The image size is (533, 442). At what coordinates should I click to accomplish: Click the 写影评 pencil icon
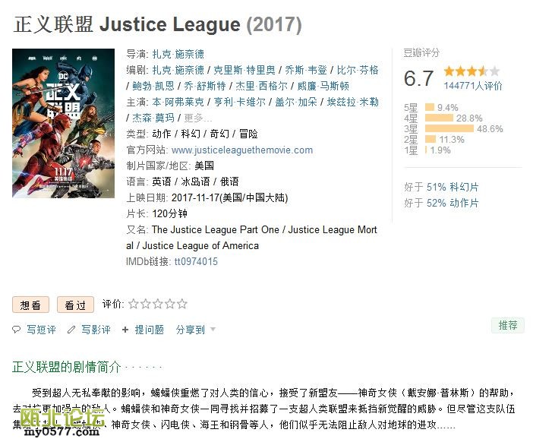72,330
